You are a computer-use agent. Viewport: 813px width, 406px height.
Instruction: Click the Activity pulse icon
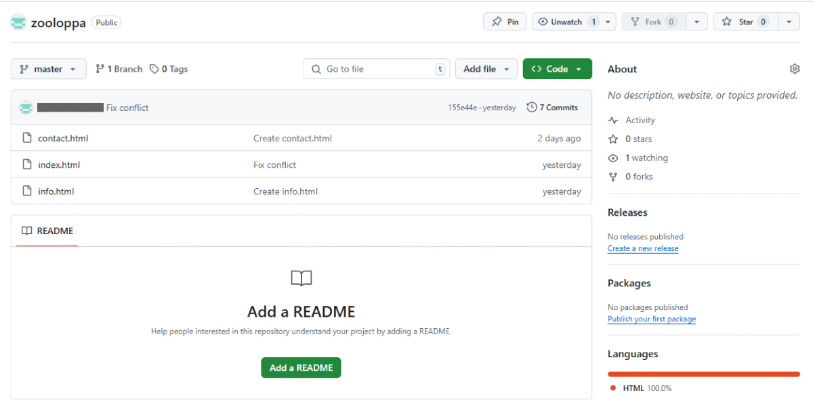tap(613, 120)
